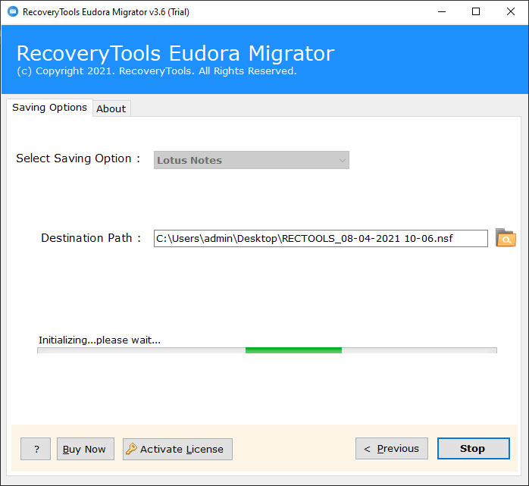Click the "Destination Path :" label

pos(91,238)
